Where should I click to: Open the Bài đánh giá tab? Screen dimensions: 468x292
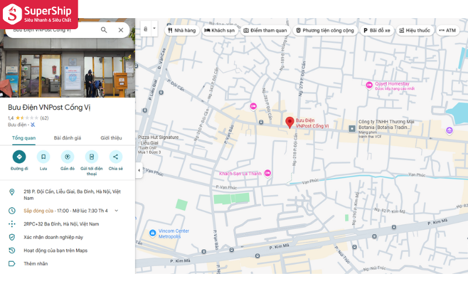67,138
